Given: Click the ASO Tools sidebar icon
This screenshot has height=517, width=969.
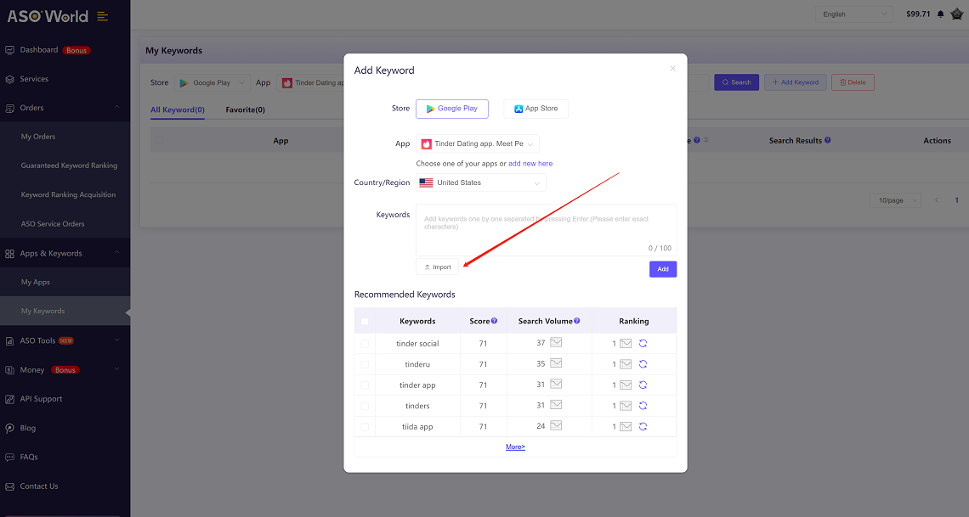Looking at the screenshot, I should [10, 340].
